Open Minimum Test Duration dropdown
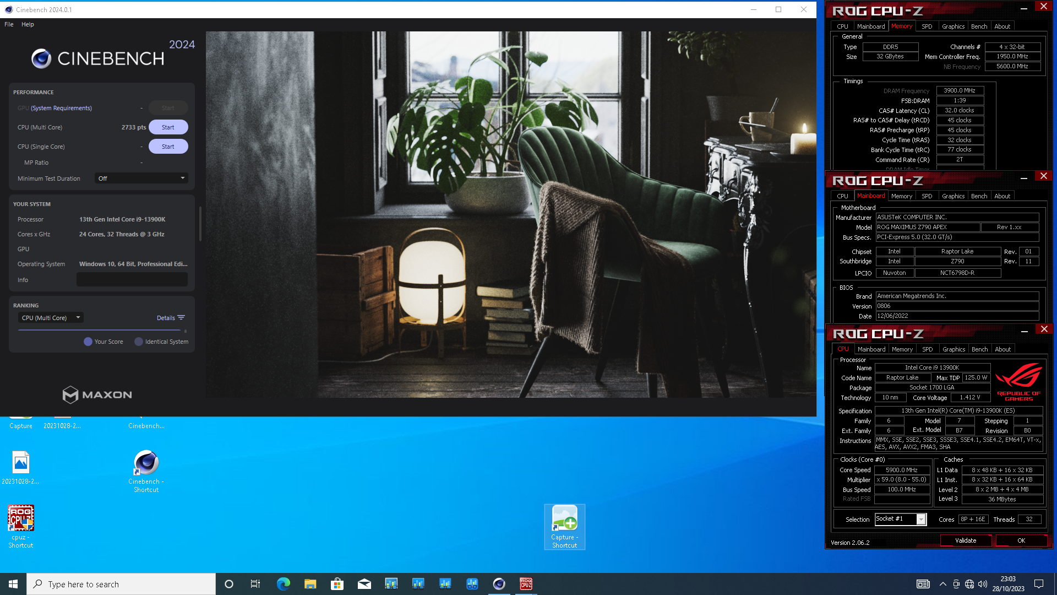 click(141, 178)
